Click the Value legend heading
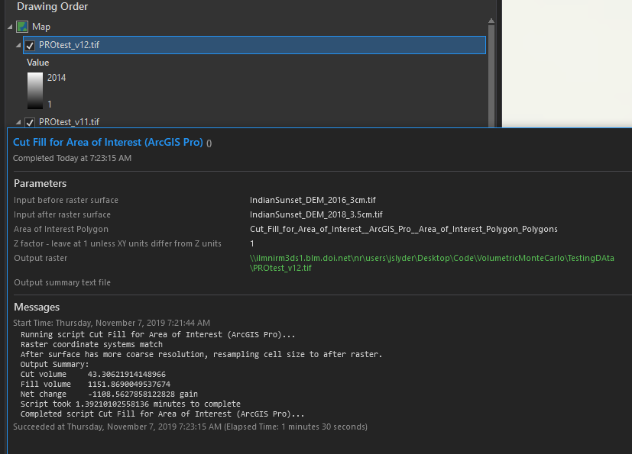This screenshot has height=454, width=632. click(x=38, y=63)
